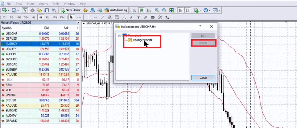Zoom out on the chart
297x128 pixels.
click(x=164, y=10)
